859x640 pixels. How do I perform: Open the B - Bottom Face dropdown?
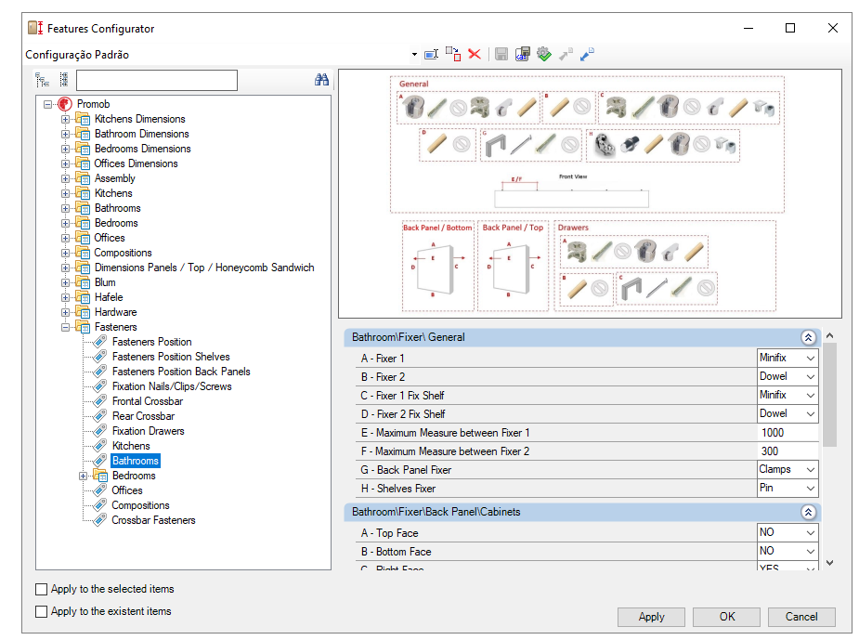[811, 552]
